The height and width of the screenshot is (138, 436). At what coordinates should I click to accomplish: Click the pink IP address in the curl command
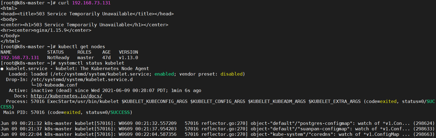(x=91, y=3)
